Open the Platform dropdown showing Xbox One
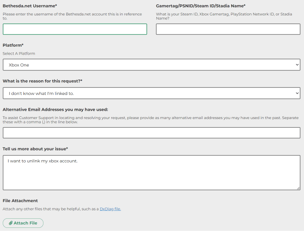Image resolution: width=304 pixels, height=231 pixels. (x=152, y=65)
